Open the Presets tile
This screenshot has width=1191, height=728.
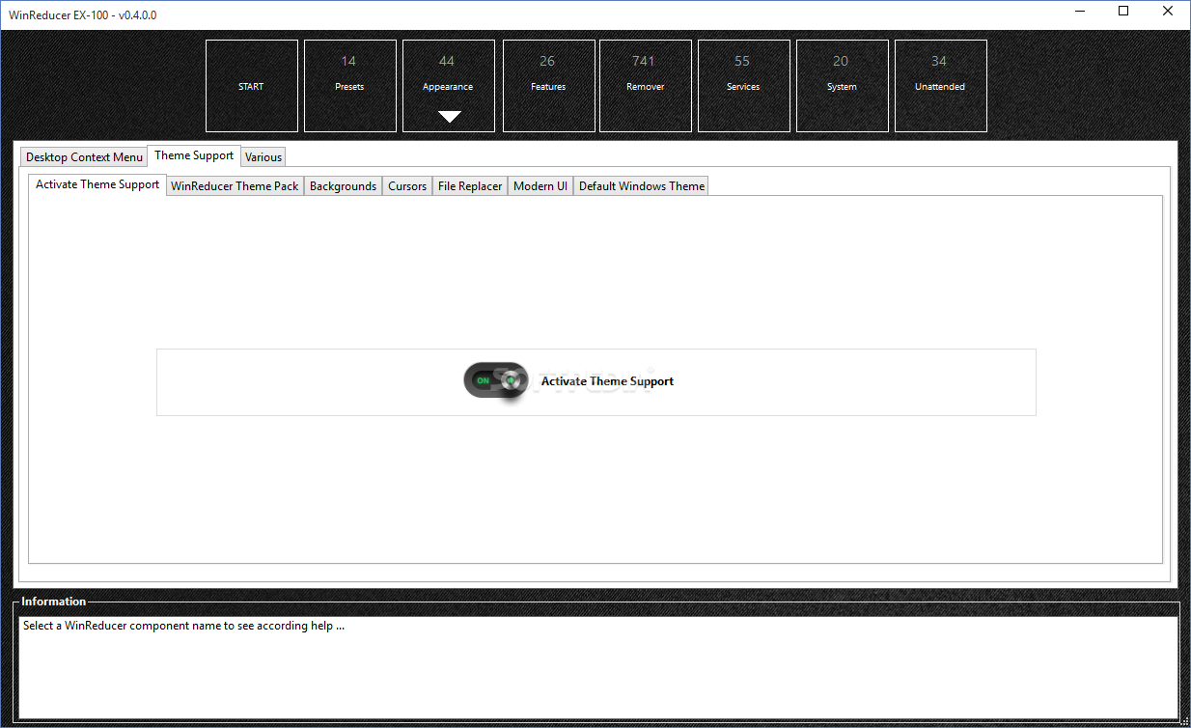[350, 86]
